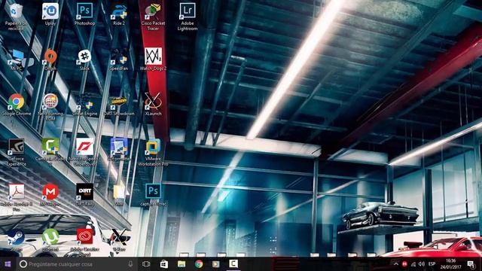Select the Ride 2 game shortcut
Viewport: 482px width, 271px height.
[119, 14]
